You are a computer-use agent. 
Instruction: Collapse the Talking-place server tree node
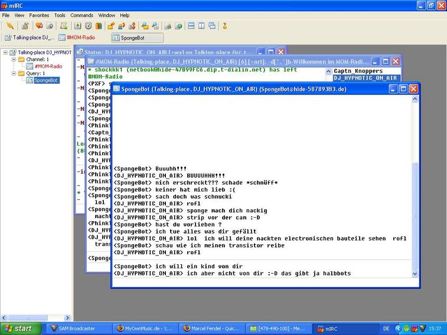pos(5,52)
